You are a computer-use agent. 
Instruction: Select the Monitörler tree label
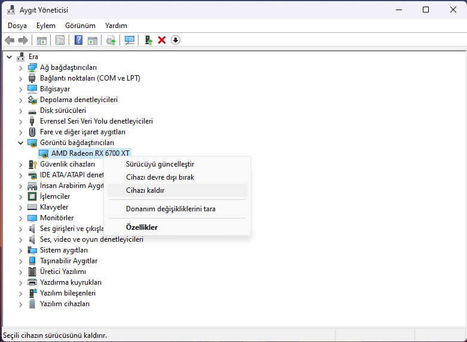(x=57, y=218)
